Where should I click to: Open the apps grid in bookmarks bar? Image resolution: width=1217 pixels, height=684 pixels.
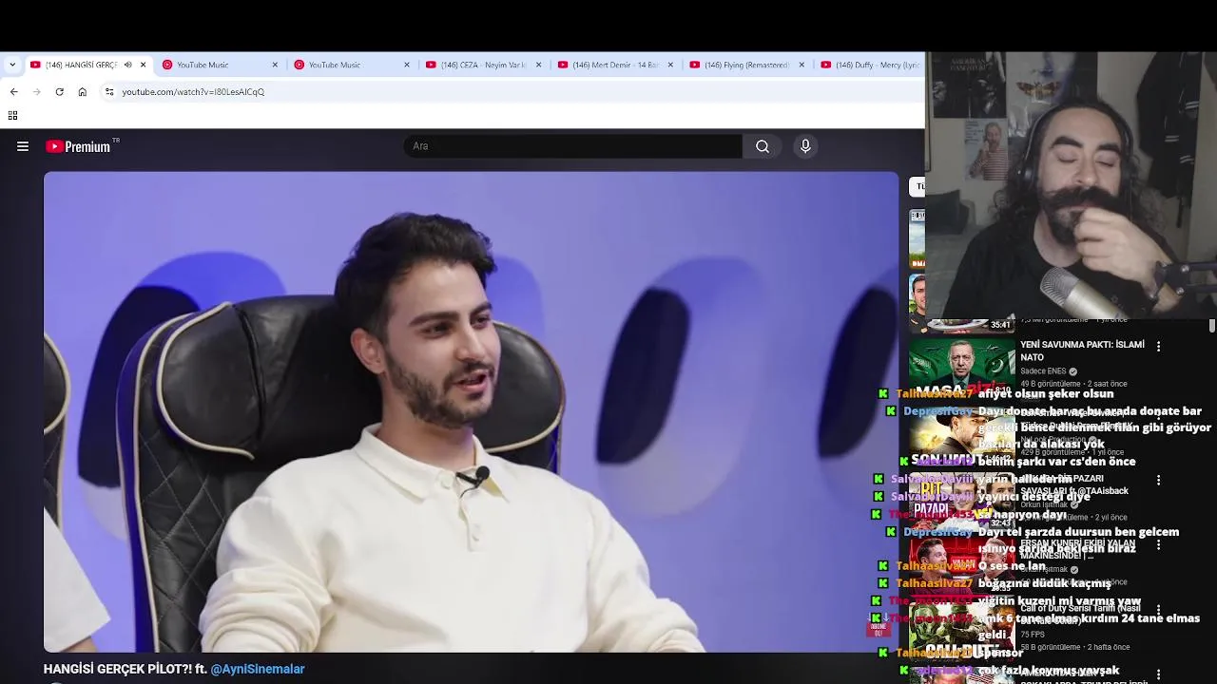[x=12, y=116]
